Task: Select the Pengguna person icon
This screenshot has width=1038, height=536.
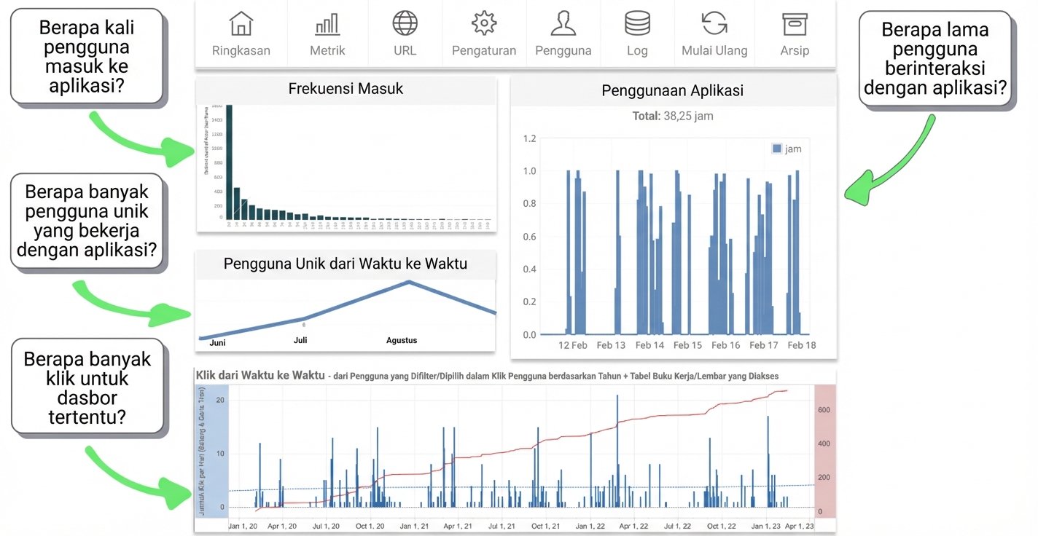Action: tap(563, 23)
